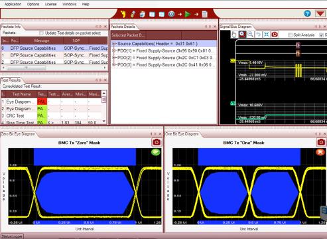Expand the PDO[2] Fixed Supply-Source node
327x239 pixels.
(113, 58)
